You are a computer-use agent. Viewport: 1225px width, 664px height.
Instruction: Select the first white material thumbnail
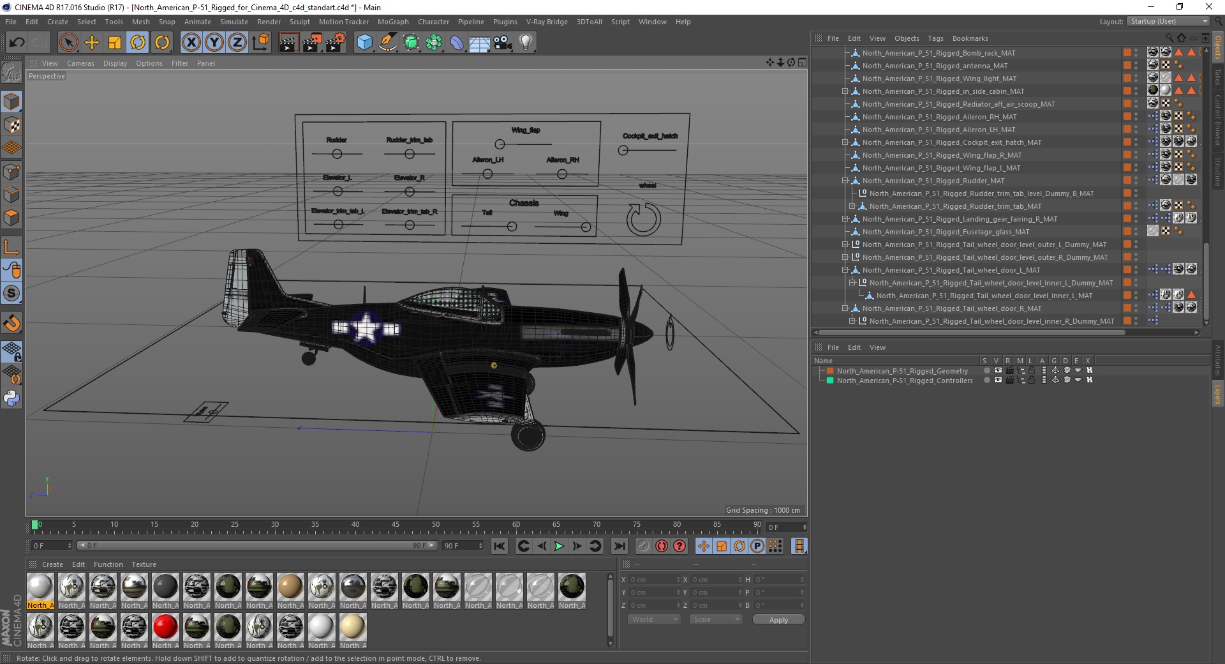(40, 587)
